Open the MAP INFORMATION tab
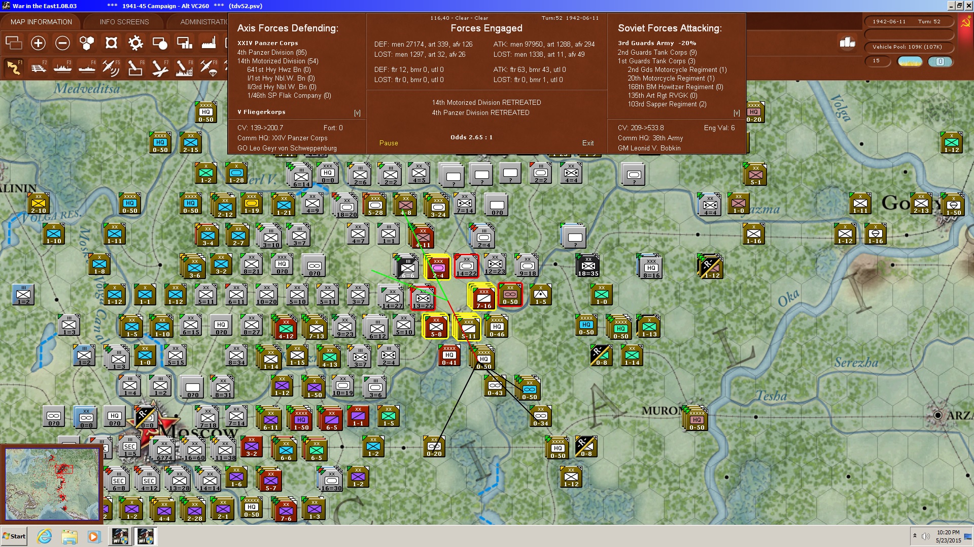The height and width of the screenshot is (547, 974). click(41, 22)
